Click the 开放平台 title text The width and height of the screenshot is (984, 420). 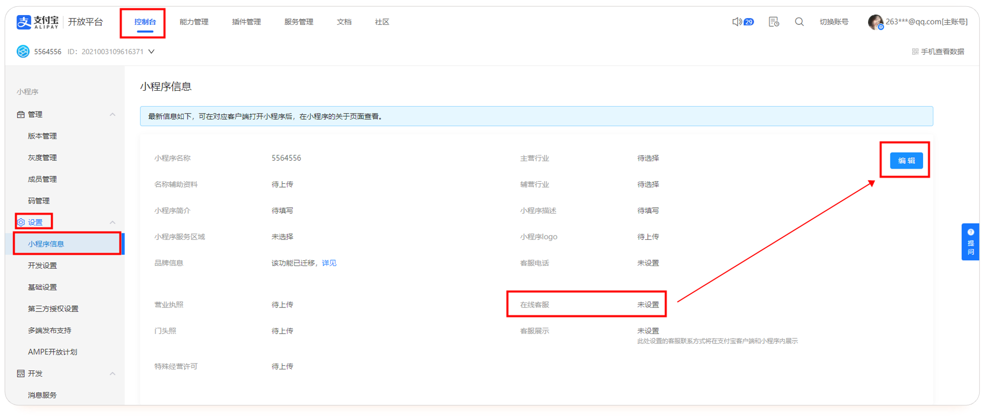[x=85, y=22]
